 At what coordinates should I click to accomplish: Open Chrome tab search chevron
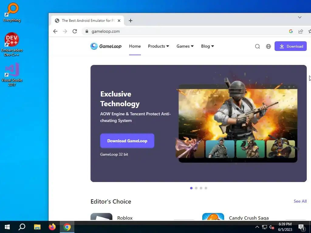pos(300,17)
